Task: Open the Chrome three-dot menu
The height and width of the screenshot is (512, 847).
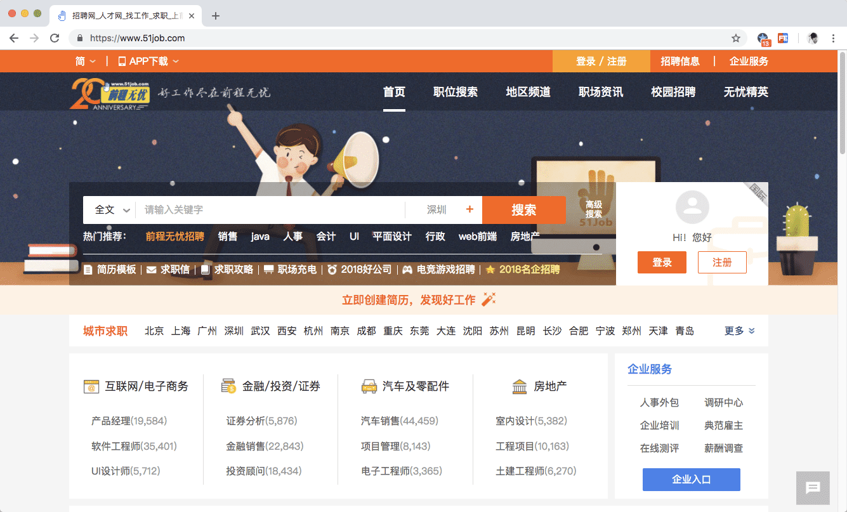Action: pyautogui.click(x=834, y=38)
